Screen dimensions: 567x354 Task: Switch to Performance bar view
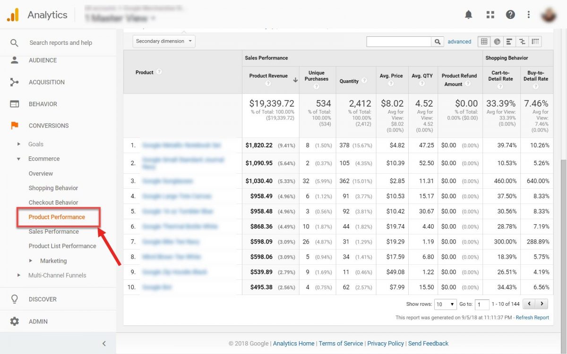pos(509,42)
